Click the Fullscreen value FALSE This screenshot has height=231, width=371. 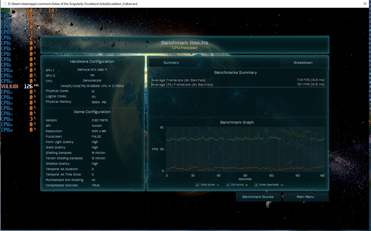[96, 137]
